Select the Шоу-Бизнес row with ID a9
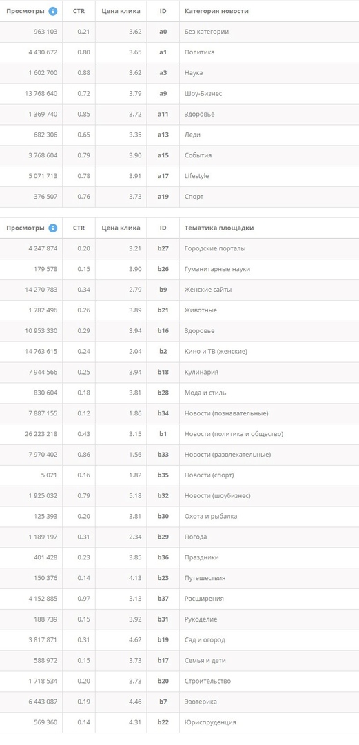 click(179, 94)
